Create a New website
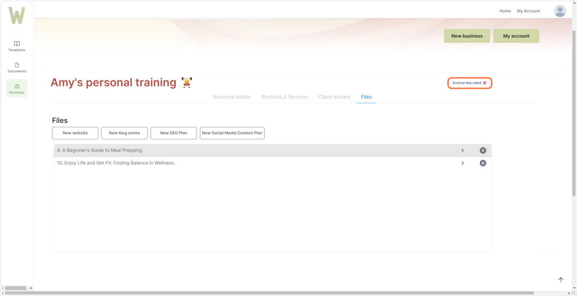This screenshot has height=296, width=577. click(x=75, y=133)
